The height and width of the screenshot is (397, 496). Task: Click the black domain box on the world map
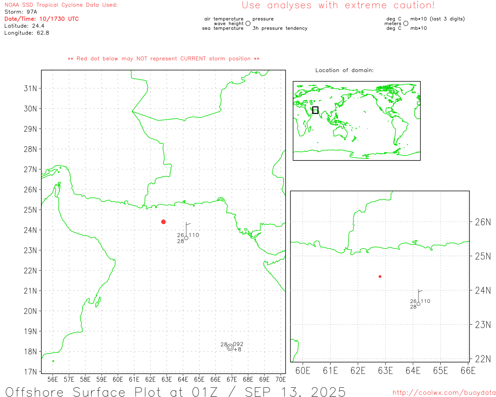pos(315,110)
